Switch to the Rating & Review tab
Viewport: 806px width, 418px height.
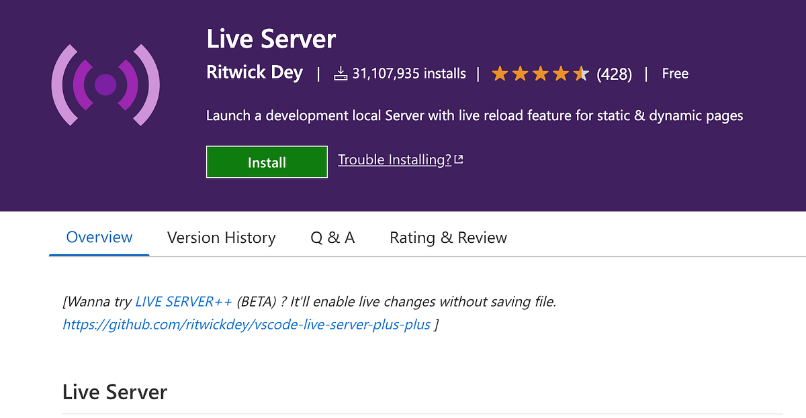click(x=448, y=238)
